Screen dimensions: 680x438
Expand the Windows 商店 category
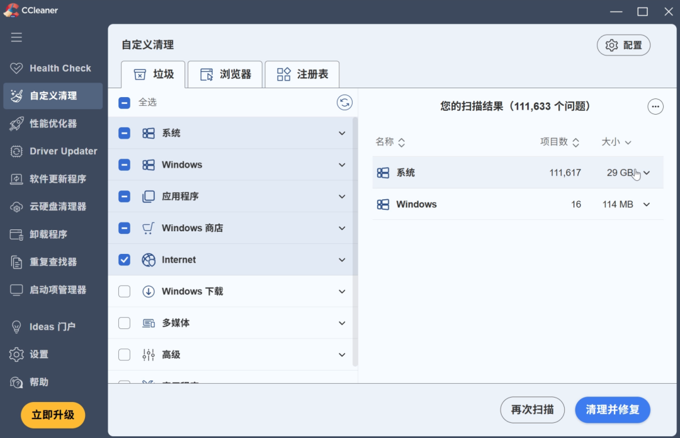coord(342,228)
